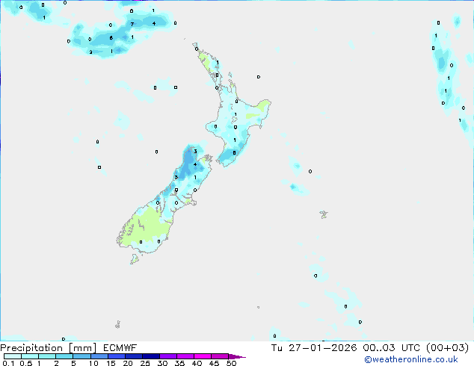The image size is (474, 366).
Task: Click the legend label '30'
Action: [x=162, y=363]
